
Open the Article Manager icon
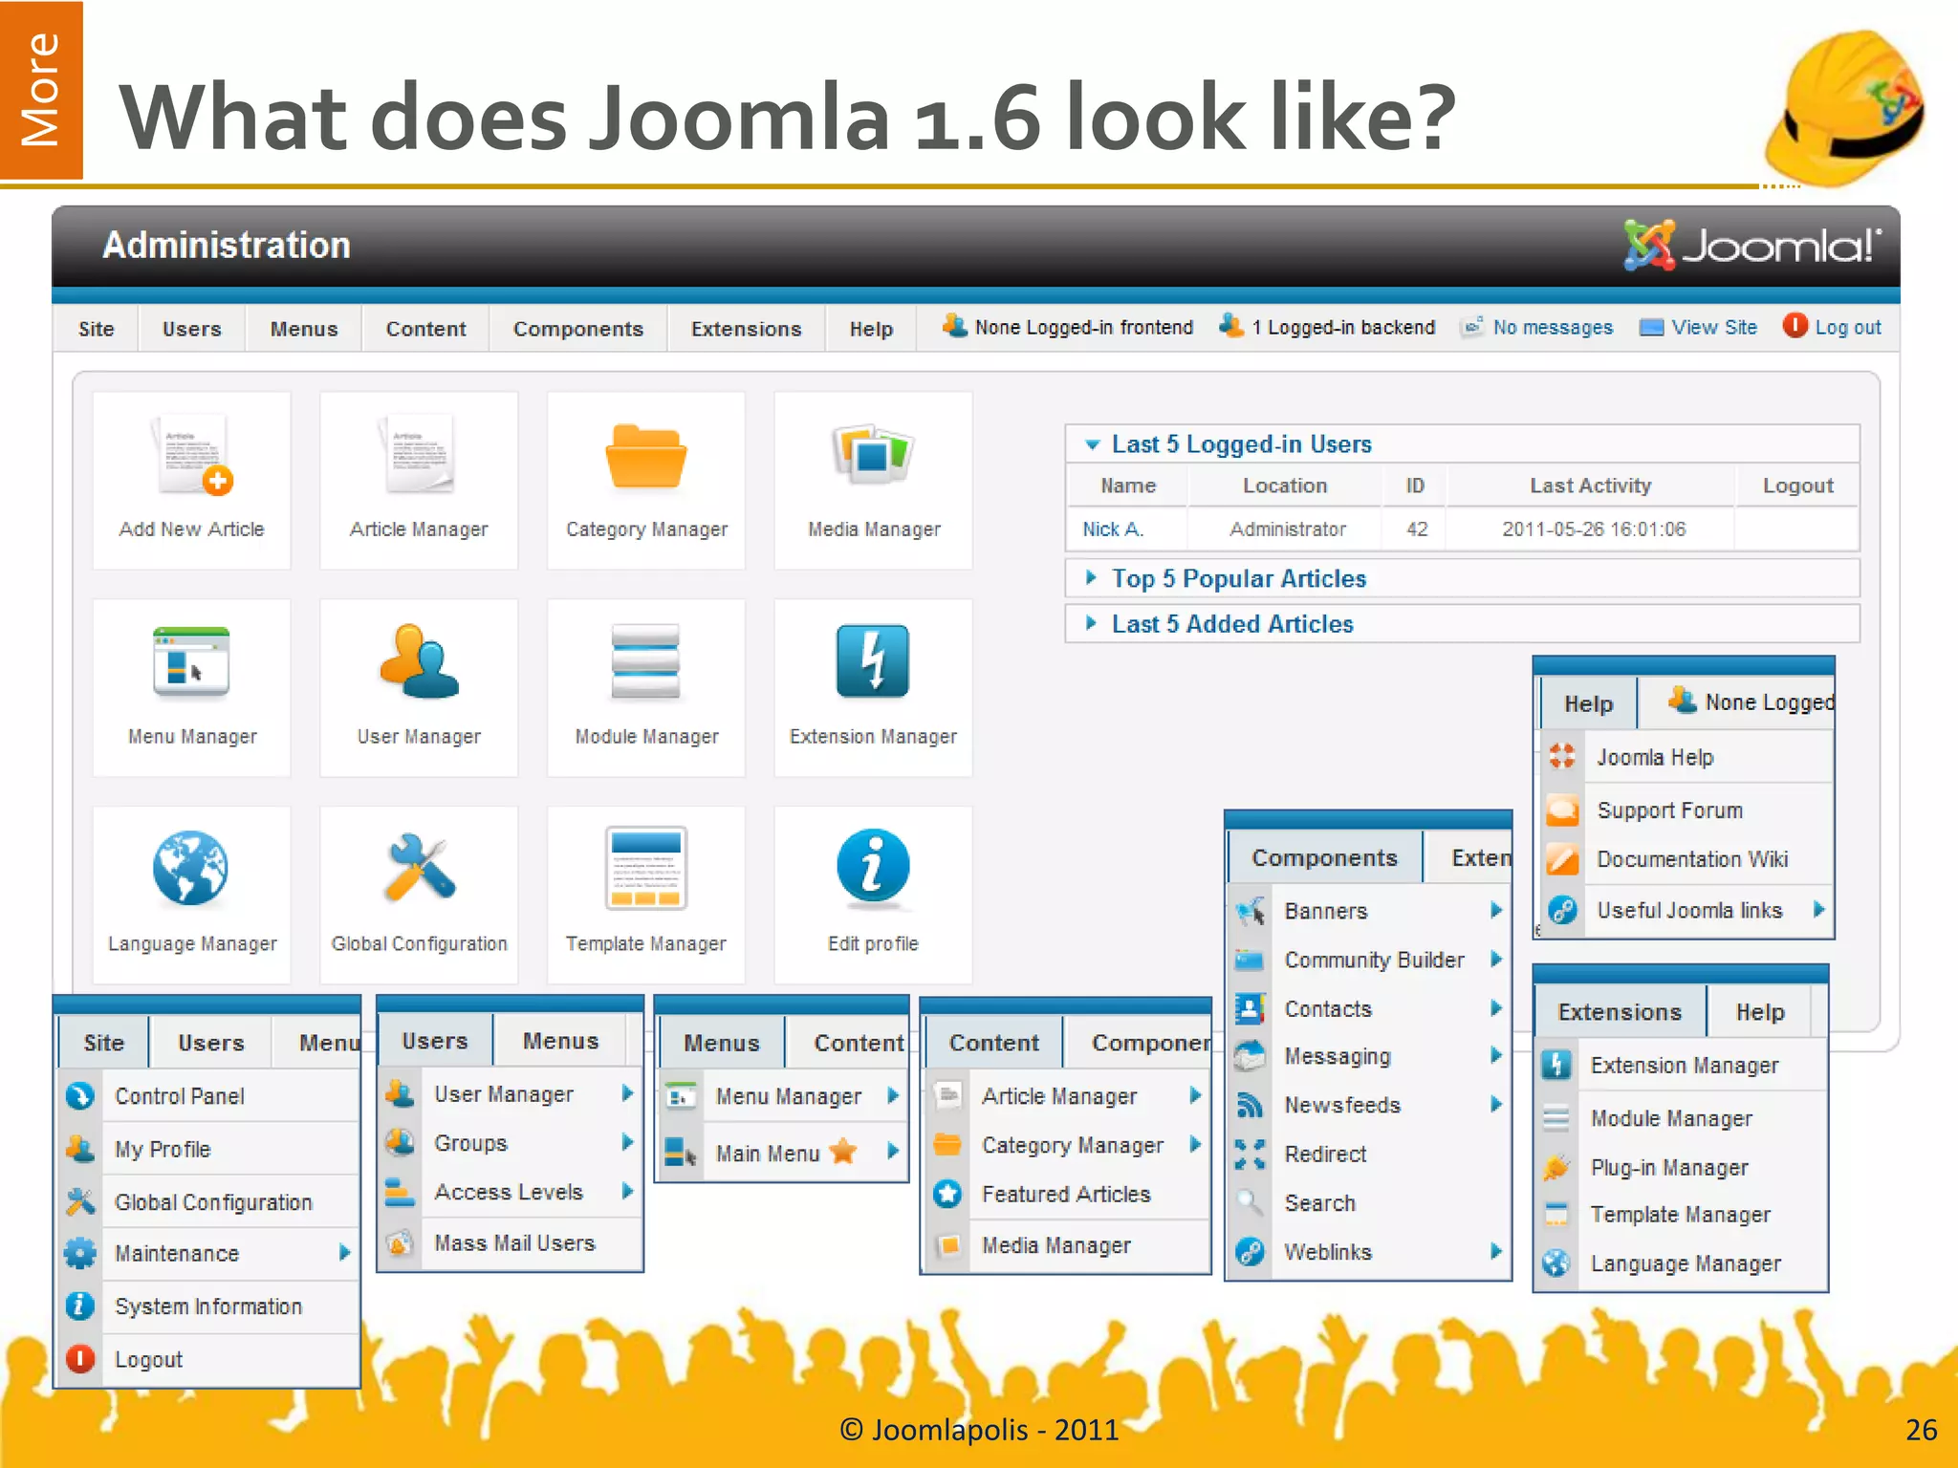pyautogui.click(x=419, y=453)
